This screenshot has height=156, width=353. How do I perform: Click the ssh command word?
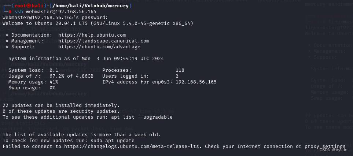tap(19, 12)
